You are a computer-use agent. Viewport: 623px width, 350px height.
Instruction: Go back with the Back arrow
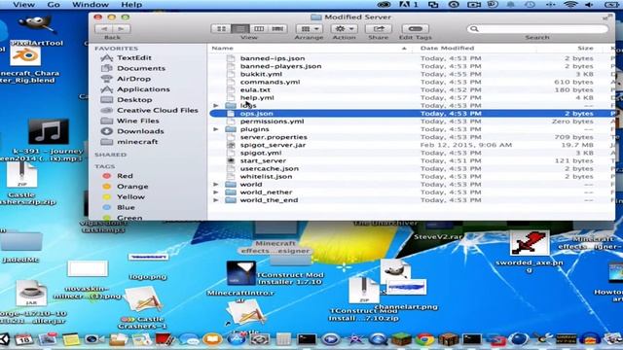point(104,29)
